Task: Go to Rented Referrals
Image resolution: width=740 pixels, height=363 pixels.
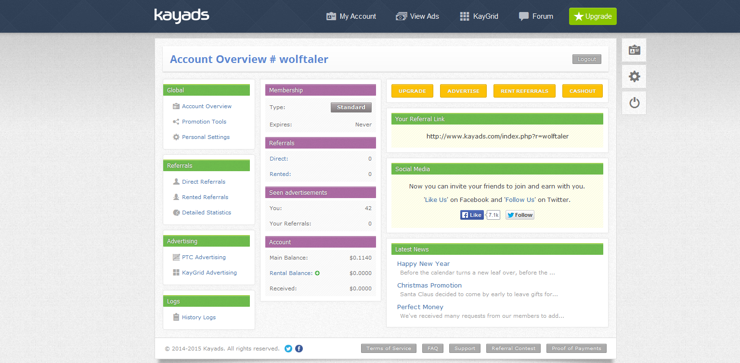Action: point(205,197)
